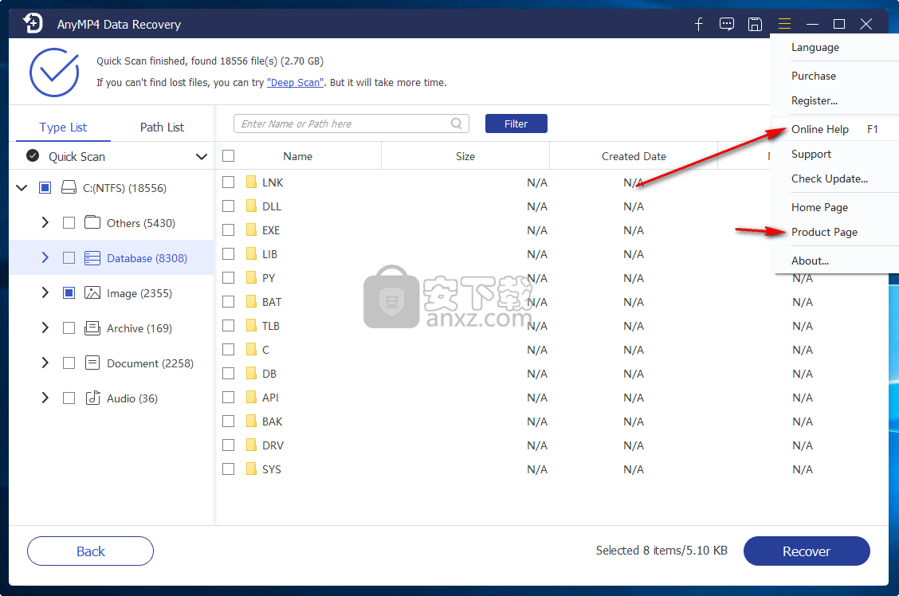Image resolution: width=899 pixels, height=596 pixels.
Task: Click the name or path search field
Action: 343,124
